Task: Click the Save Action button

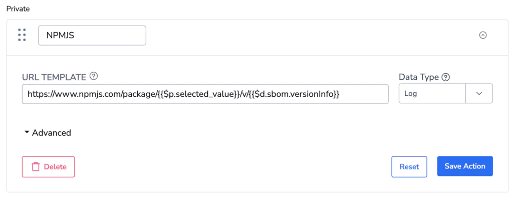Action: click(465, 166)
